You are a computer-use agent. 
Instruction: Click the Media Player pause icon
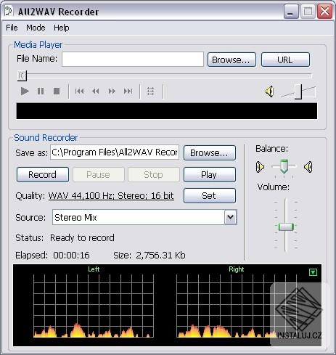click(x=41, y=91)
